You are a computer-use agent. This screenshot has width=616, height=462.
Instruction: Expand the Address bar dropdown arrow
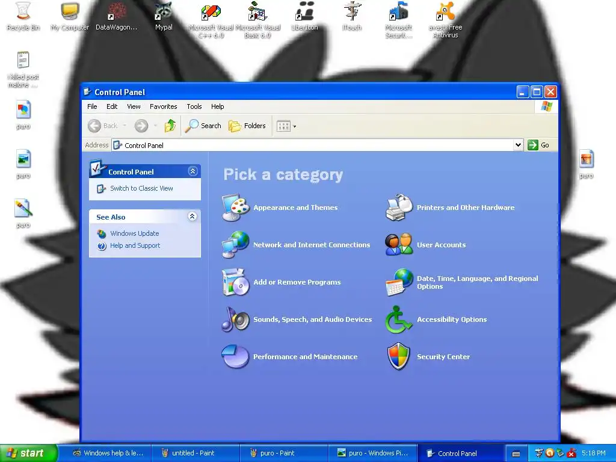coord(518,145)
